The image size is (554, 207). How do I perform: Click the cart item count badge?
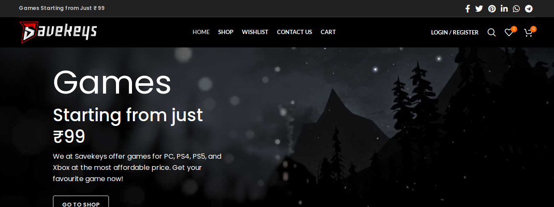(533, 29)
